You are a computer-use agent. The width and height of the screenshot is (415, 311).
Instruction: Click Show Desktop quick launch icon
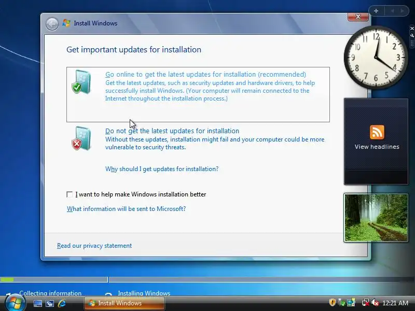37,303
